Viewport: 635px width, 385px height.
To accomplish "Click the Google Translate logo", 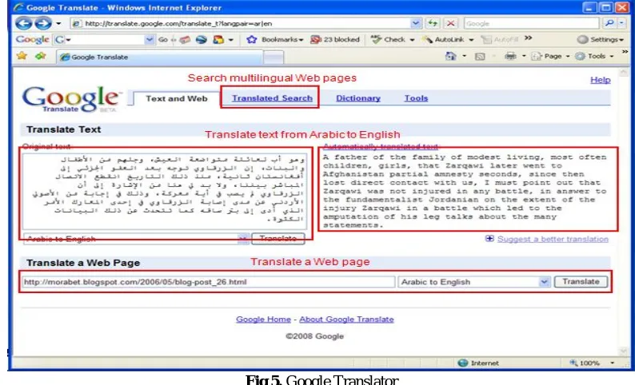I will [71, 99].
